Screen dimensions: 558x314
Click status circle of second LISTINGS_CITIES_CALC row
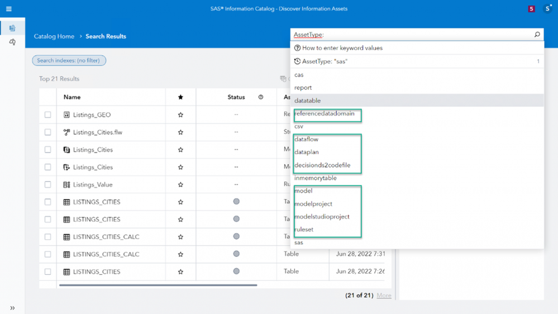pyautogui.click(x=236, y=254)
